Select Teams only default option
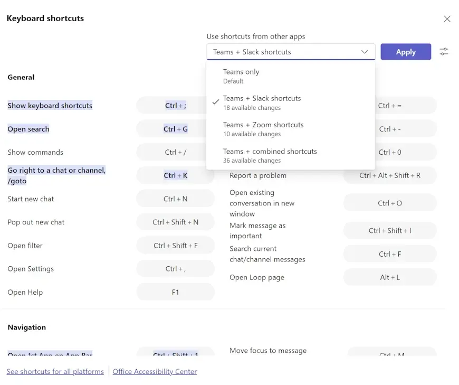The image size is (459, 385). tap(291, 76)
